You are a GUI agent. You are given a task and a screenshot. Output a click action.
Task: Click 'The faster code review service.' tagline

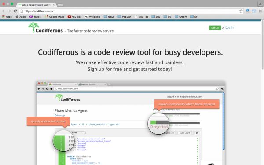(x=91, y=31)
